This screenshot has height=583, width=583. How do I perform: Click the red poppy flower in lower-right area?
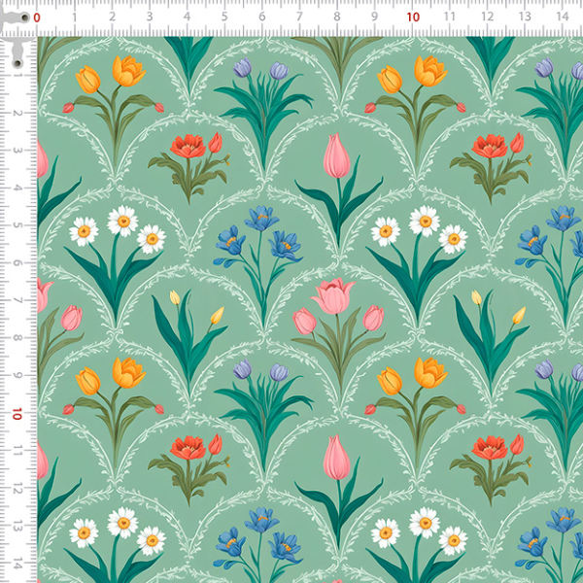click(x=496, y=447)
